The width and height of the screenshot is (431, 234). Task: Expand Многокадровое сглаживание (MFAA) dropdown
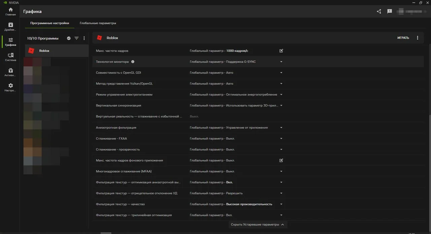pos(281,171)
